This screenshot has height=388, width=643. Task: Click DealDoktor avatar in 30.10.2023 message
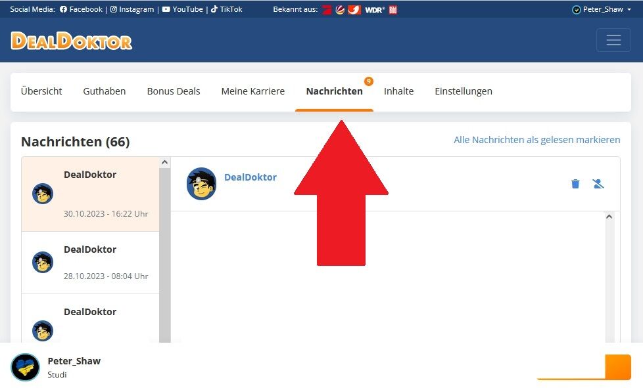tap(43, 194)
